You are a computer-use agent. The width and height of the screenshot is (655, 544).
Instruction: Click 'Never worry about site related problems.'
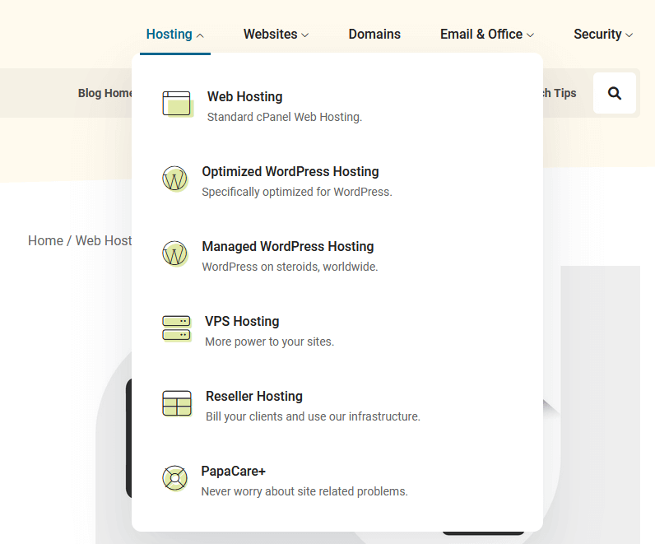[304, 491]
